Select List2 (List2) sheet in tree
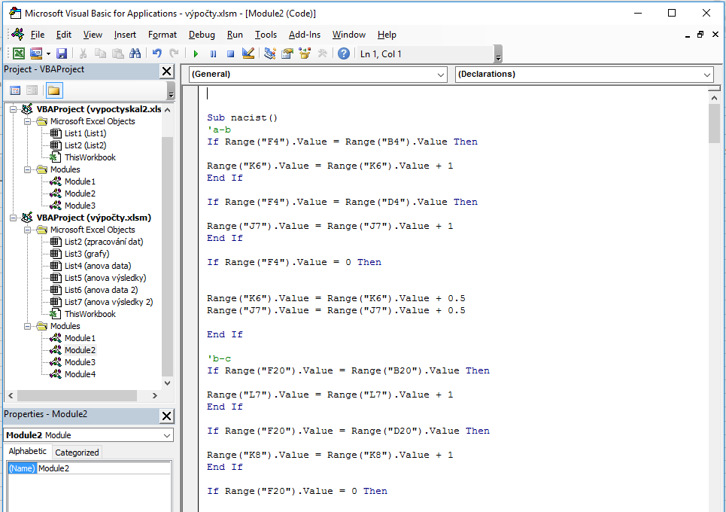The width and height of the screenshot is (726, 512). tap(85, 145)
